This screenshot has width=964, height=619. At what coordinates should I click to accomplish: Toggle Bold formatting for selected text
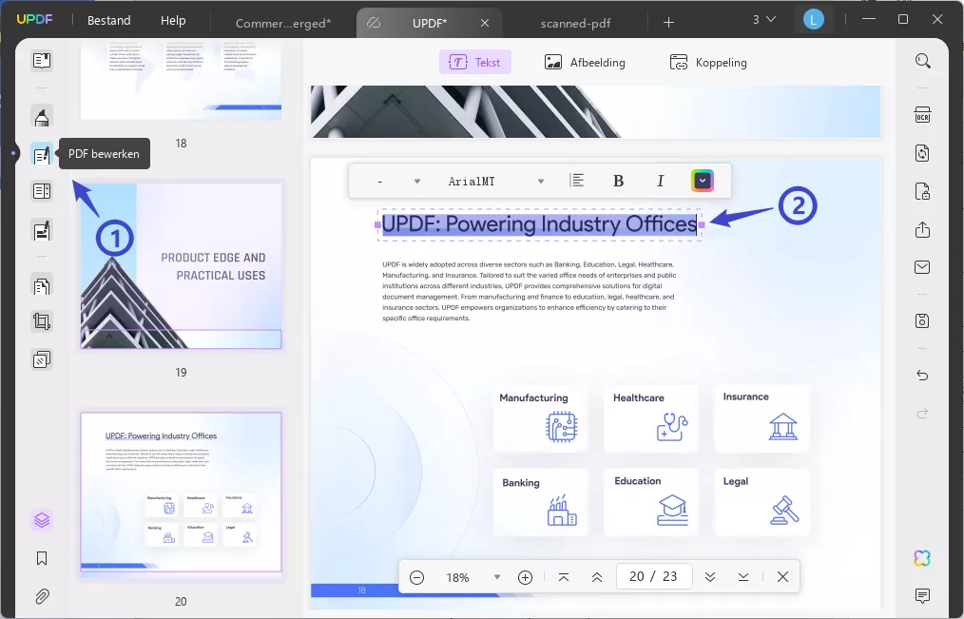click(x=619, y=181)
